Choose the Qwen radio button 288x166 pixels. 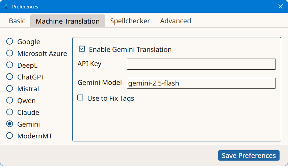pyautogui.click(x=10, y=100)
